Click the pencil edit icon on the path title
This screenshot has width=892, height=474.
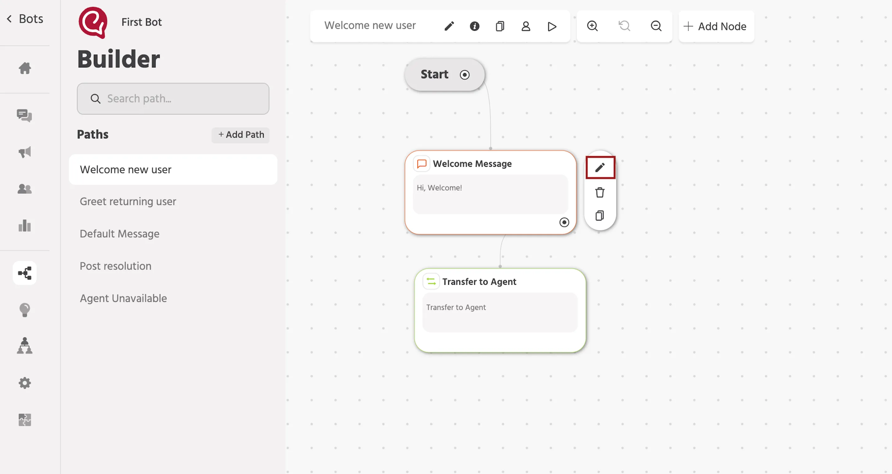coord(449,27)
